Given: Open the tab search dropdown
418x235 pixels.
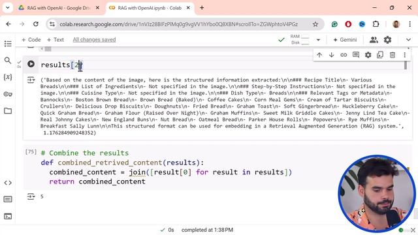Looking at the screenshot, I should point(8,8).
